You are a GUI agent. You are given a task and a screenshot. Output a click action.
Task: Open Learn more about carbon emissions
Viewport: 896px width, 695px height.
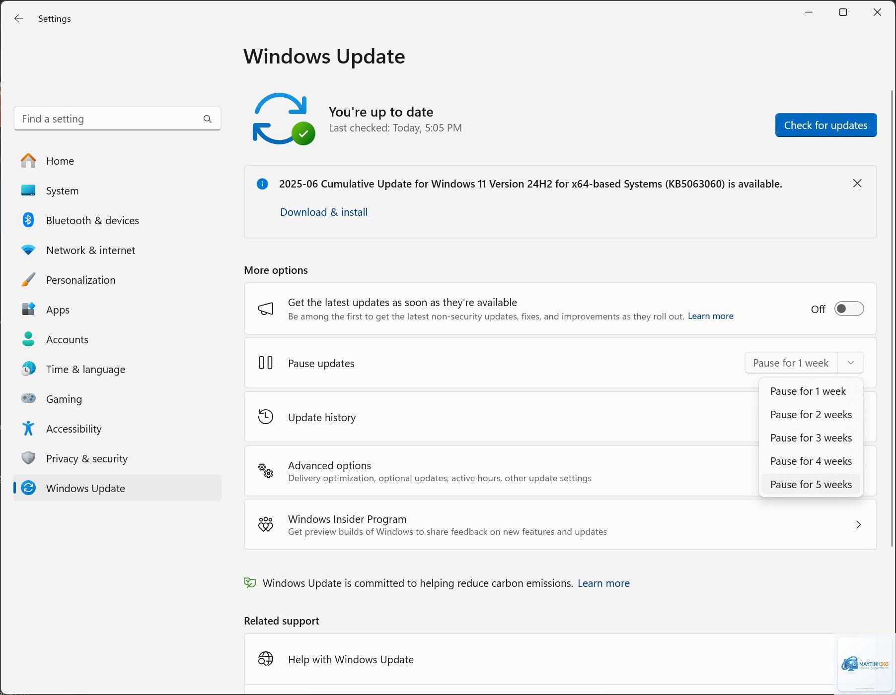[x=603, y=583]
